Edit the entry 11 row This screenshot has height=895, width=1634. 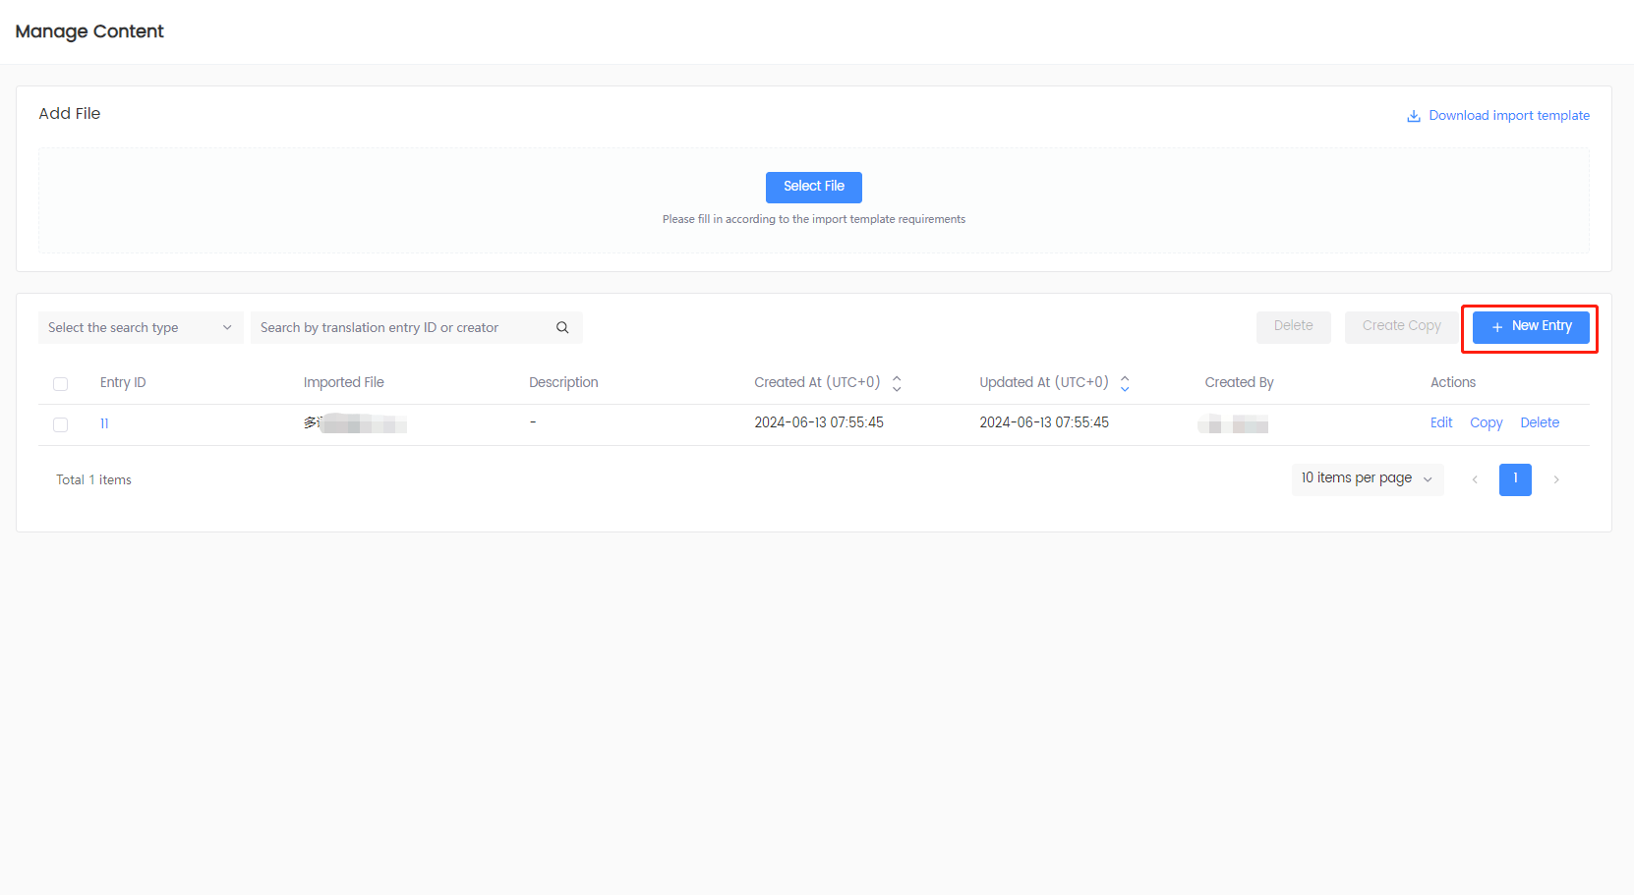coord(1441,423)
